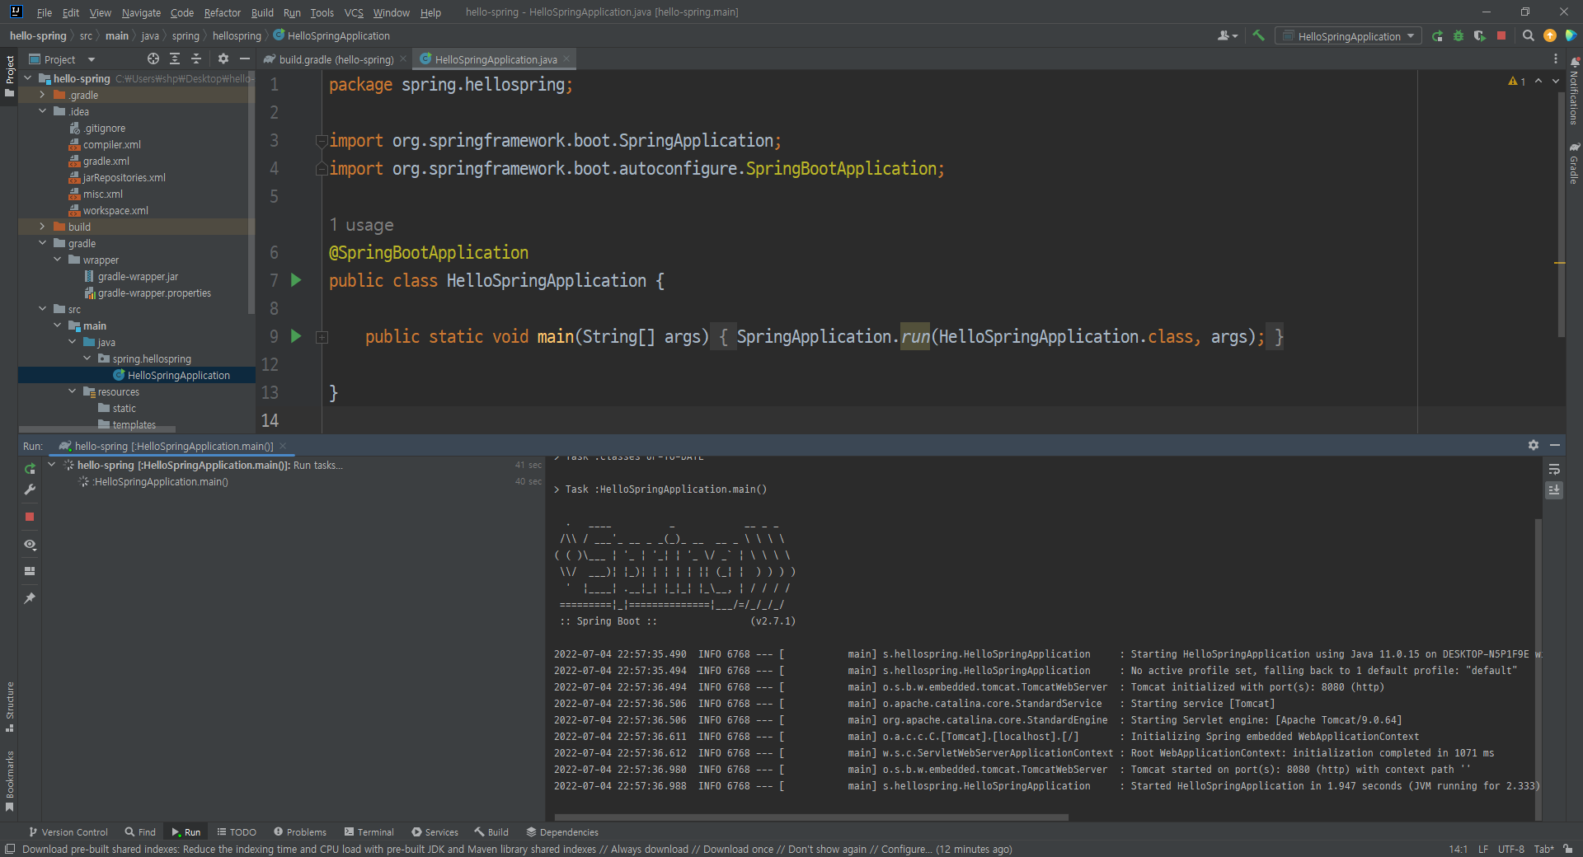Screen dimensions: 1583x857
Task: Select gradle-wrapper.properties file
Action: point(154,293)
